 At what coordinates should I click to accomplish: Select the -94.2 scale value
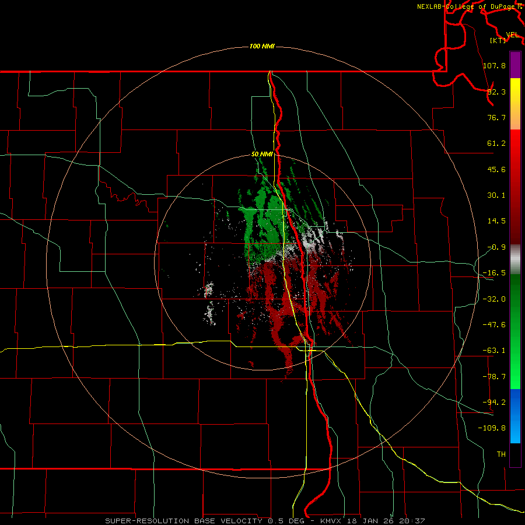pyautogui.click(x=494, y=402)
